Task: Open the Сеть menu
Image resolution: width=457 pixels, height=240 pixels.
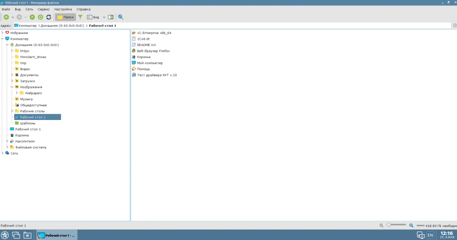Action: pos(29,9)
